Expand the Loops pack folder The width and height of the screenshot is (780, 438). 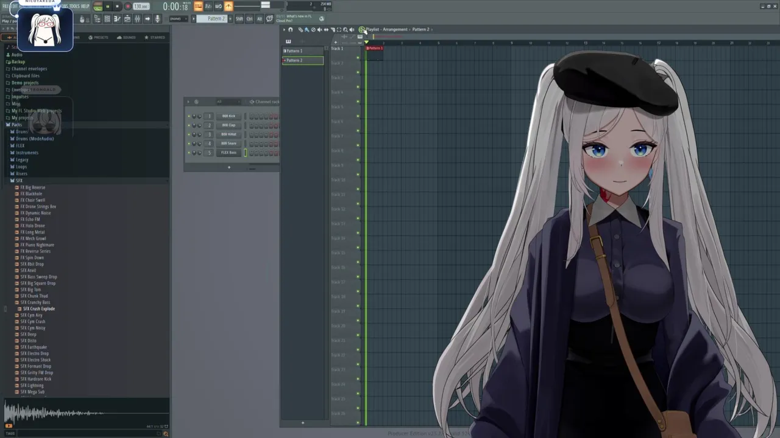[x=21, y=167]
